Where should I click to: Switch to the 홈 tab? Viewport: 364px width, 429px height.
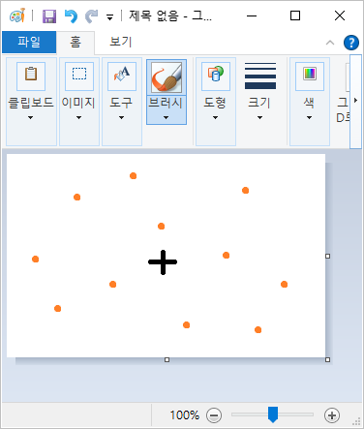click(x=76, y=43)
